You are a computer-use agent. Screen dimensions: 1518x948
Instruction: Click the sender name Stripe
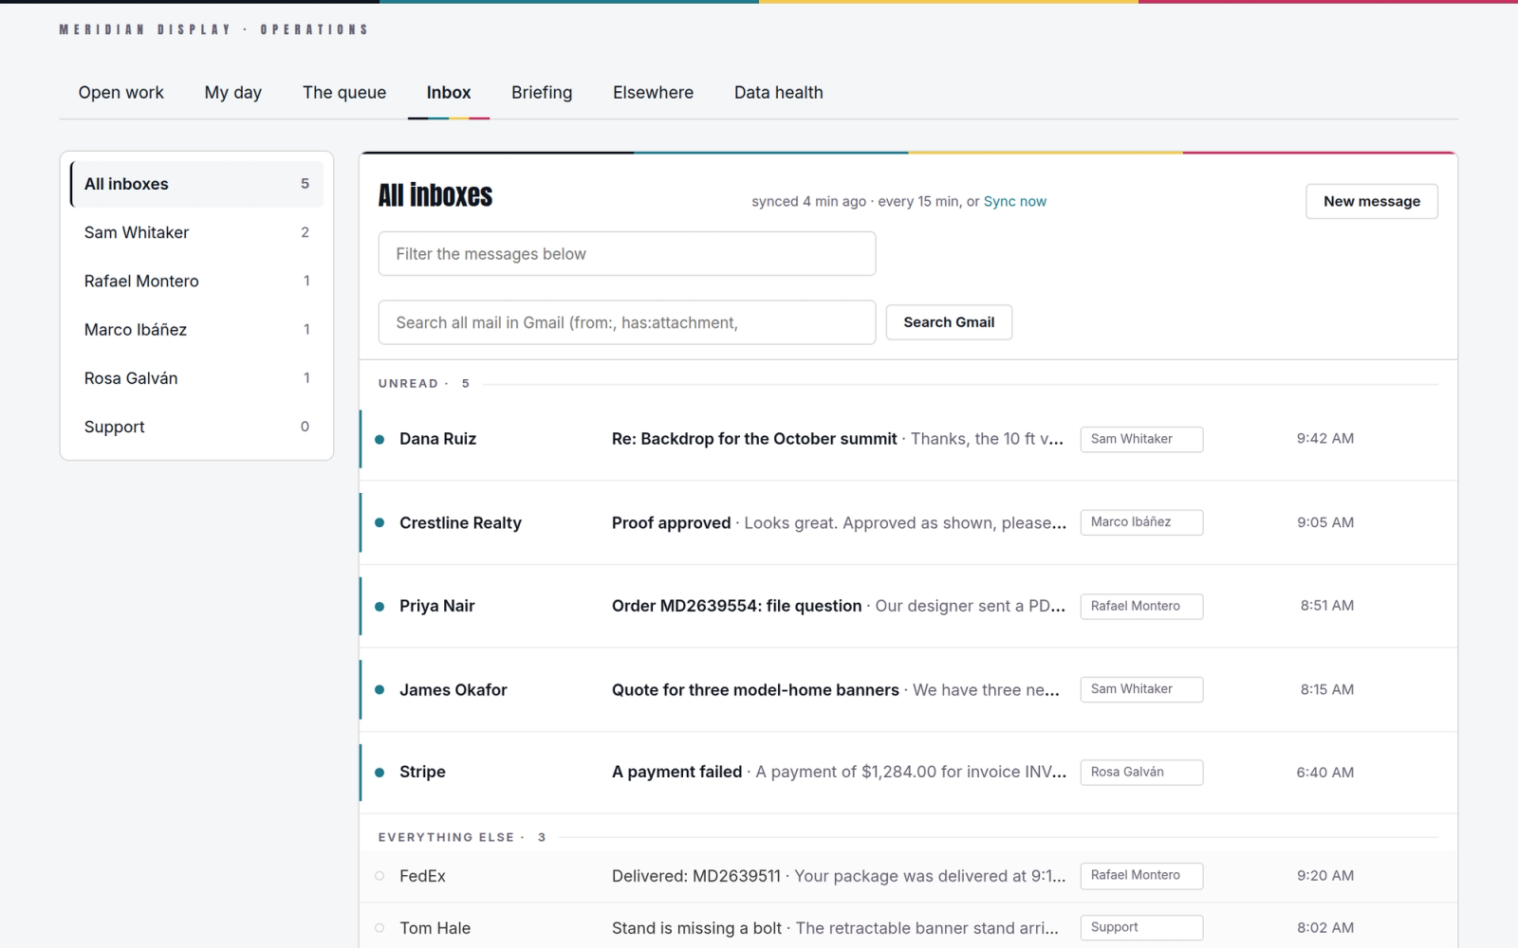coord(422,772)
